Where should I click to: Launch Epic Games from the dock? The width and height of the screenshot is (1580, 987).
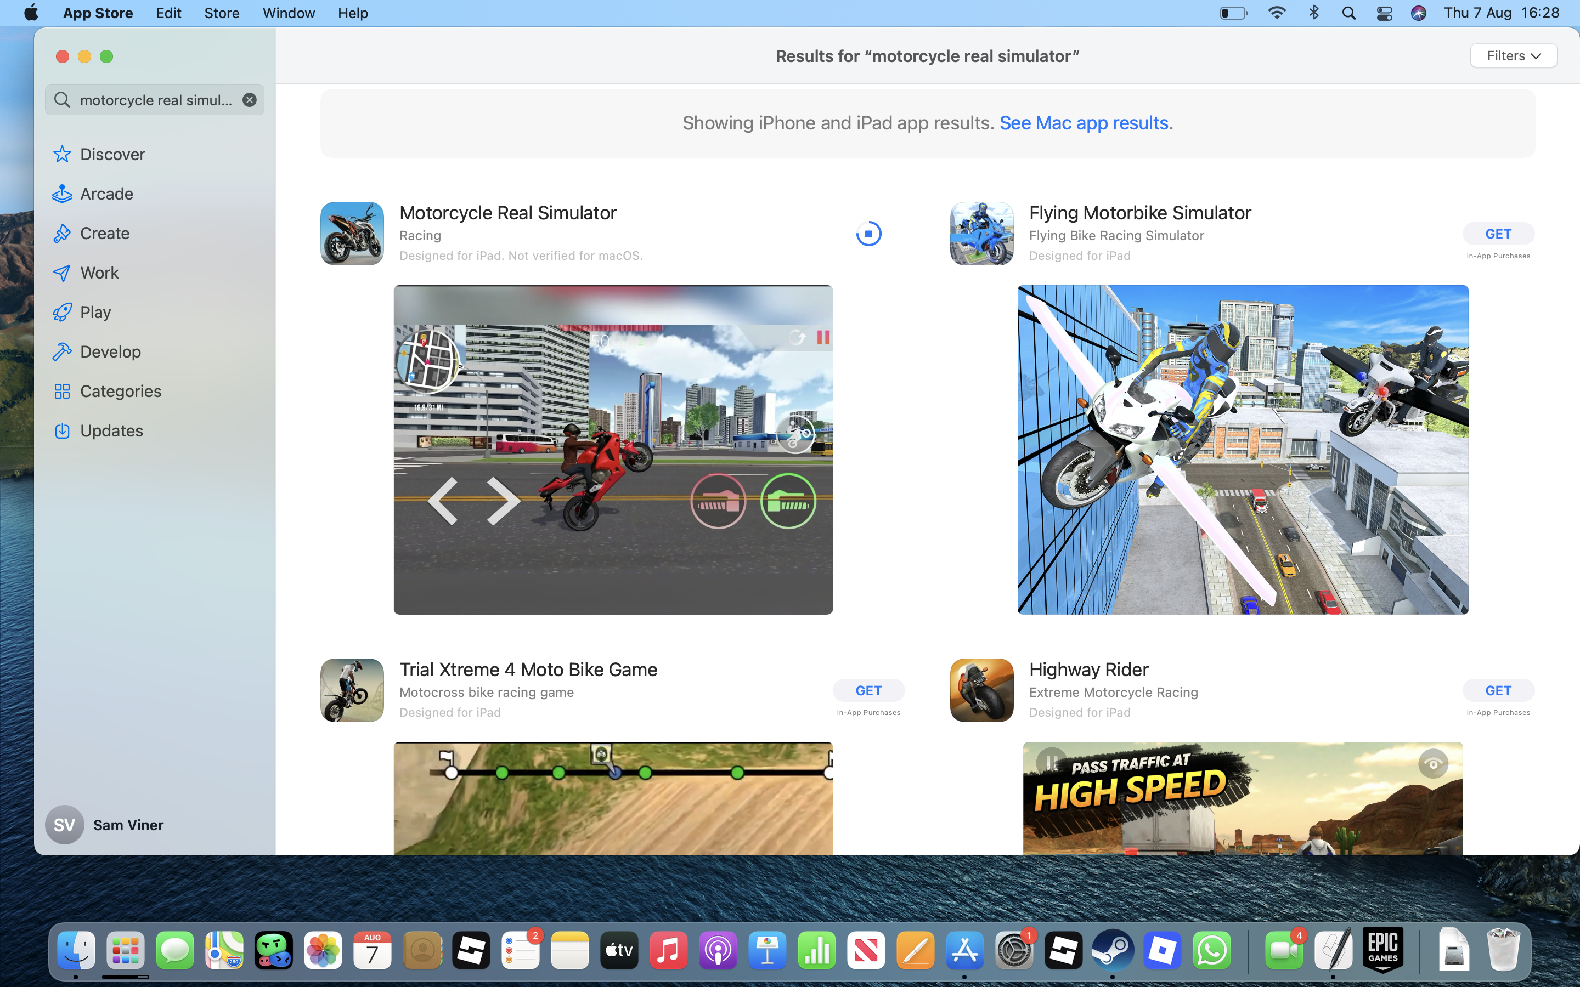pyautogui.click(x=1383, y=950)
